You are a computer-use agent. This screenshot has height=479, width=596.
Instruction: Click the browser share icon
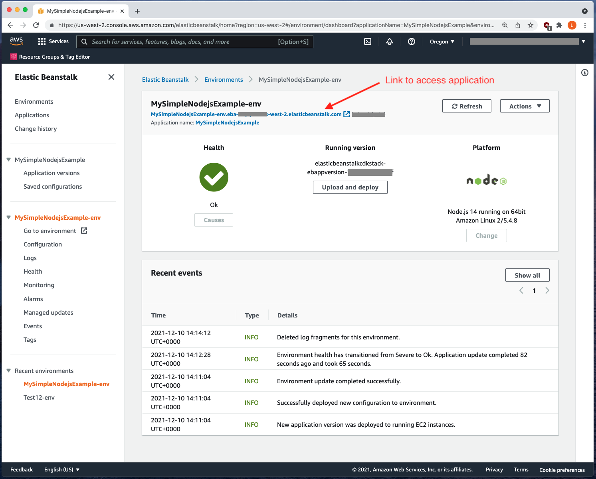pyautogui.click(x=518, y=25)
